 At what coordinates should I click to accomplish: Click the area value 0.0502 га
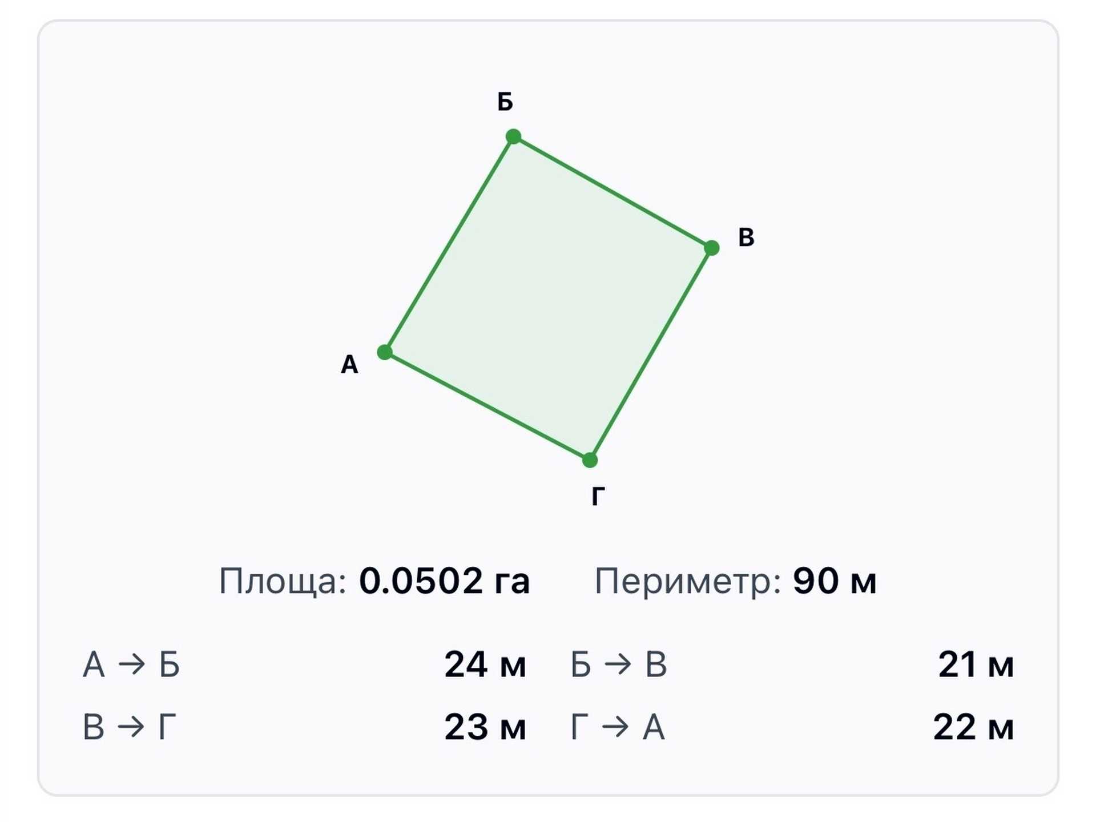(x=444, y=582)
